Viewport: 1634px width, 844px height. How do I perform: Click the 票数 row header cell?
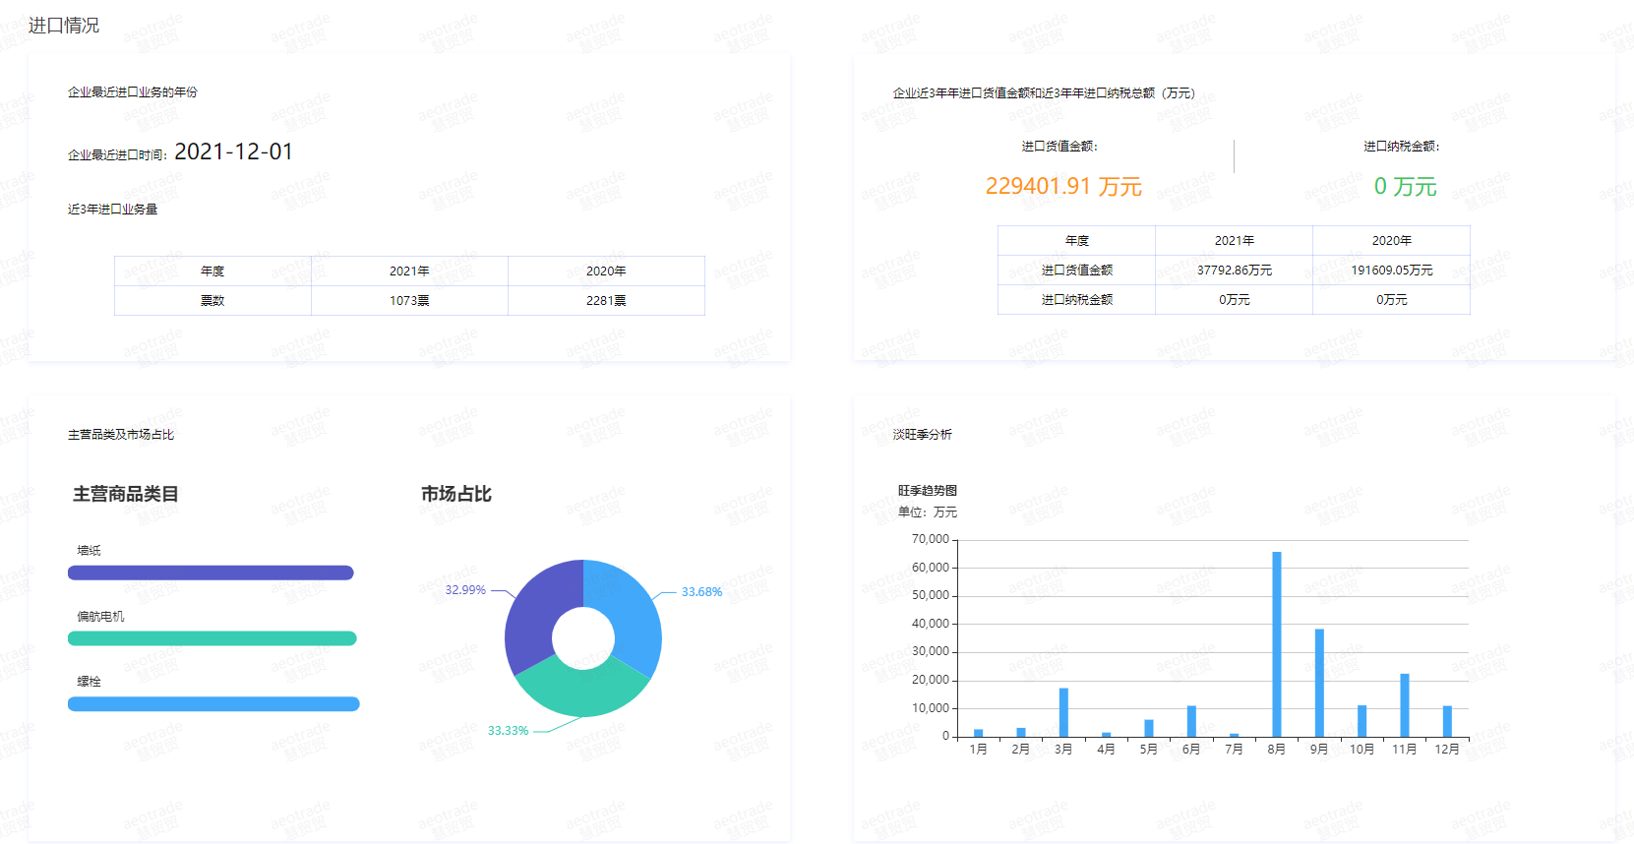212,301
